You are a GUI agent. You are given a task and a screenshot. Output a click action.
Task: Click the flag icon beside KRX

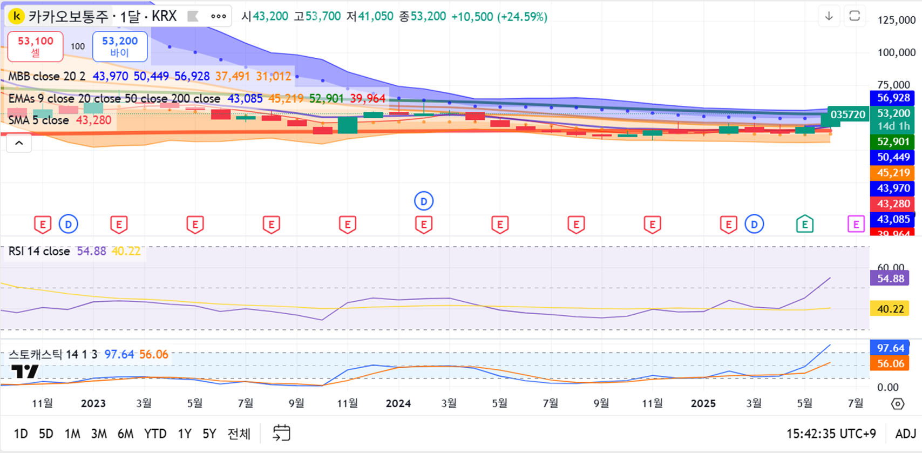click(193, 16)
